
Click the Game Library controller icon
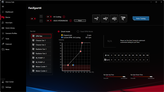click(3, 28)
